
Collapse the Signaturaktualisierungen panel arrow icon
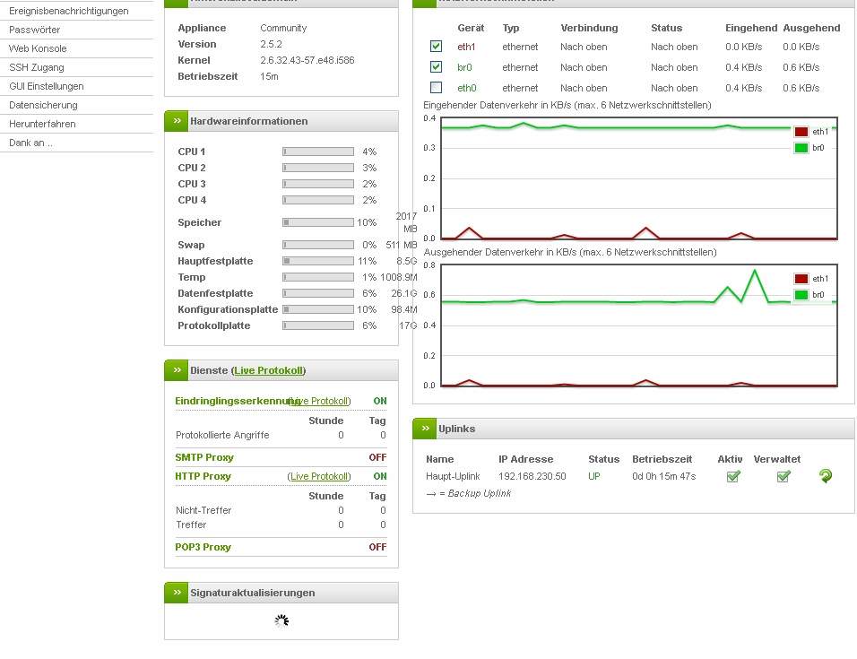(177, 593)
